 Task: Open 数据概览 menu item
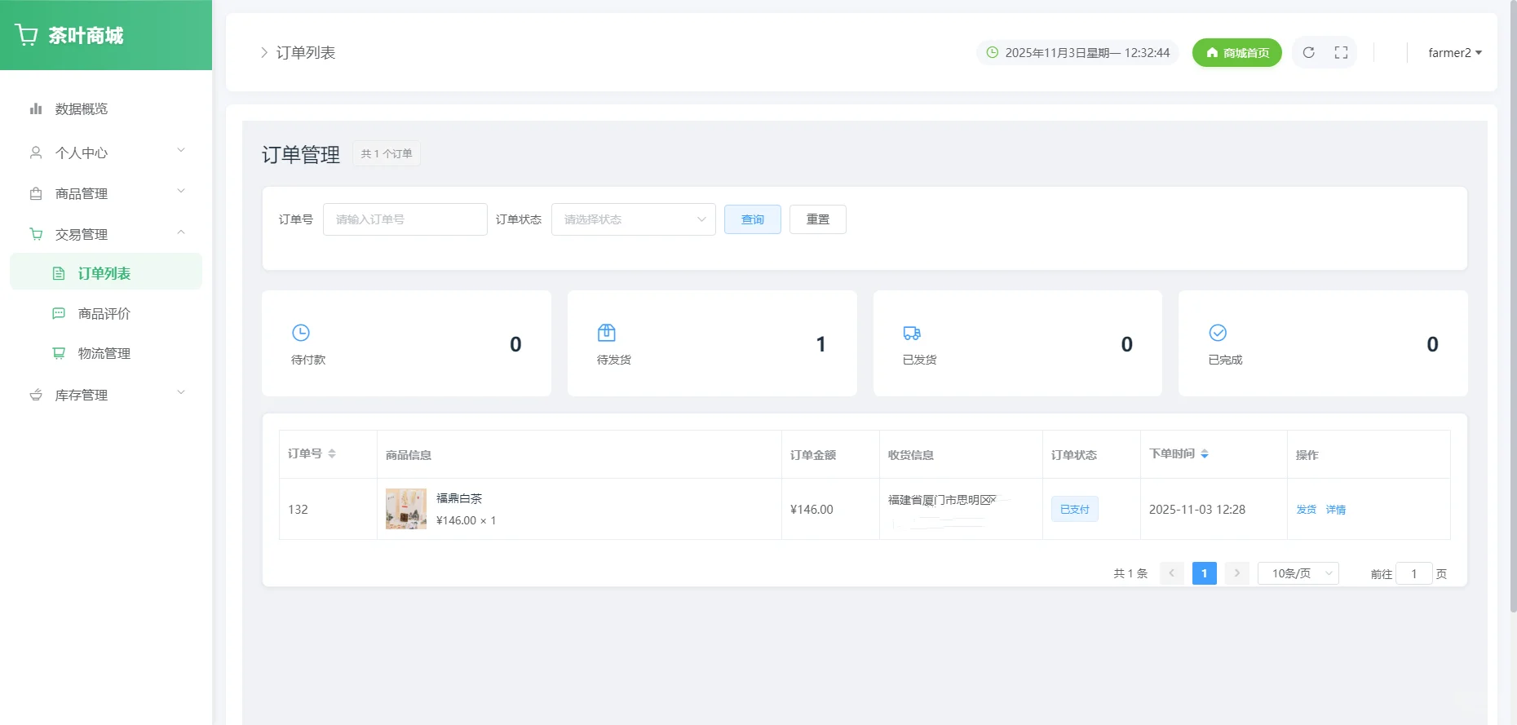(106, 108)
